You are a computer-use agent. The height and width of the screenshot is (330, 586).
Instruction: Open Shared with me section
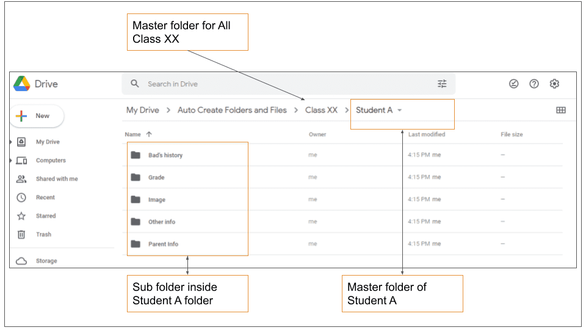pos(56,179)
